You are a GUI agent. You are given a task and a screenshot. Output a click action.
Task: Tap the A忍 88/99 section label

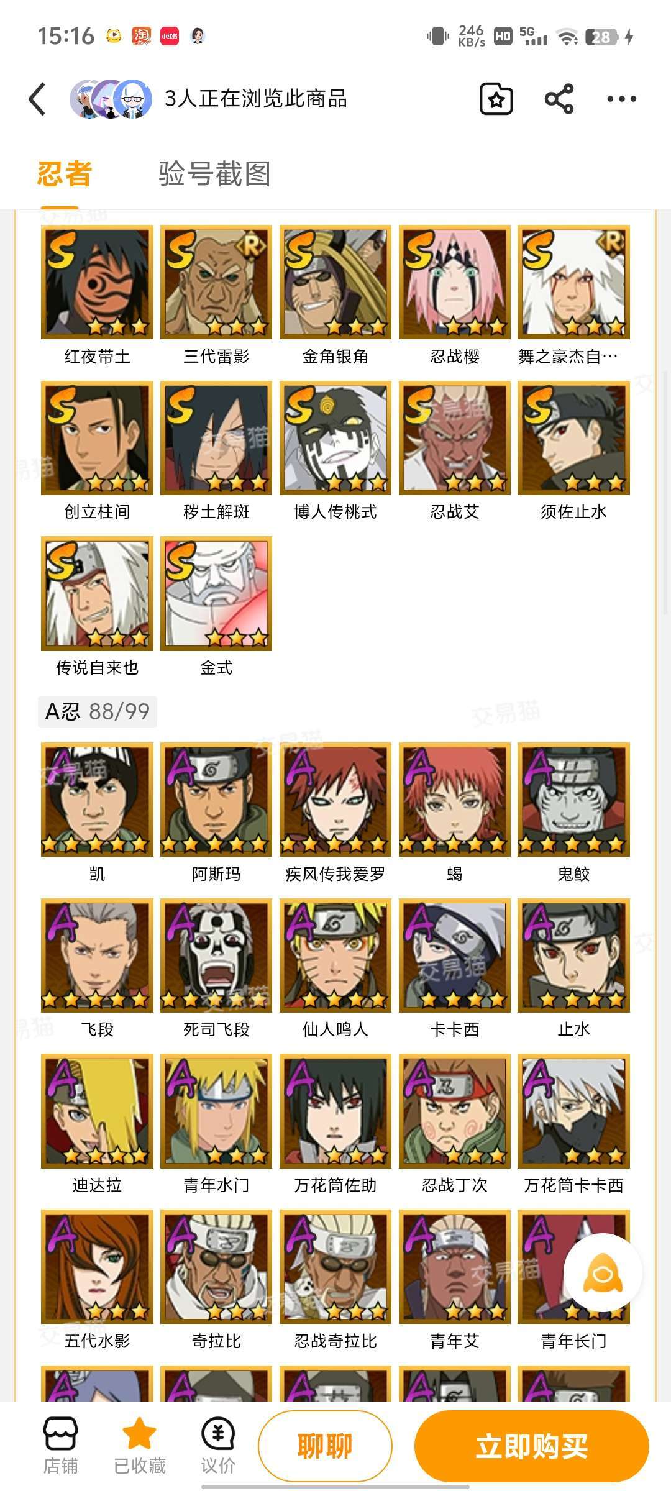click(x=98, y=711)
